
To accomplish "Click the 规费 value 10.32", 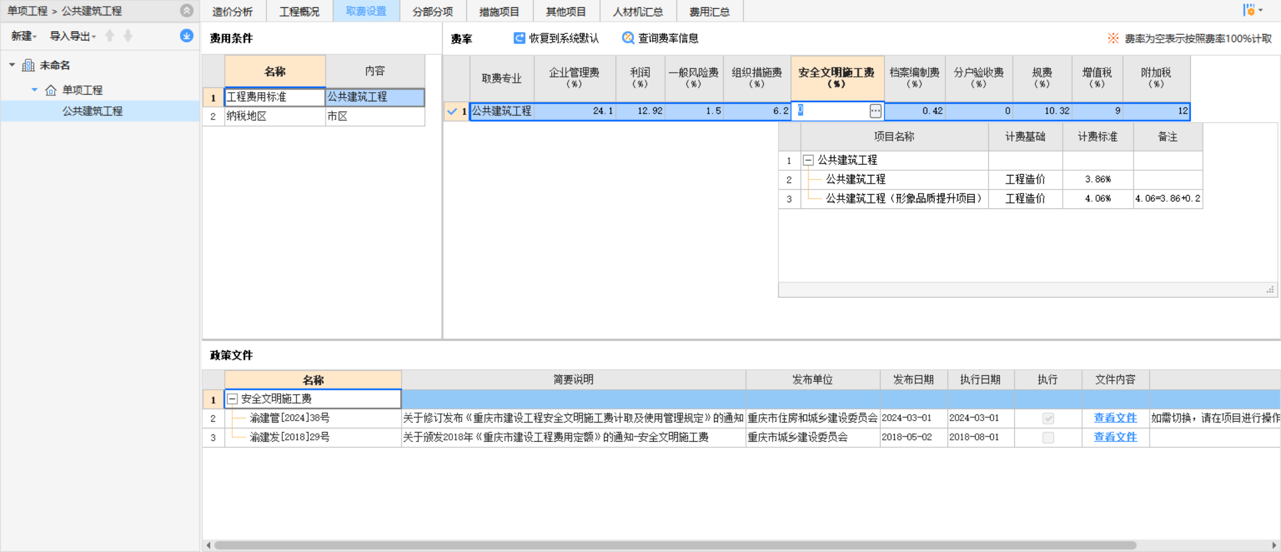I will pyautogui.click(x=1042, y=111).
